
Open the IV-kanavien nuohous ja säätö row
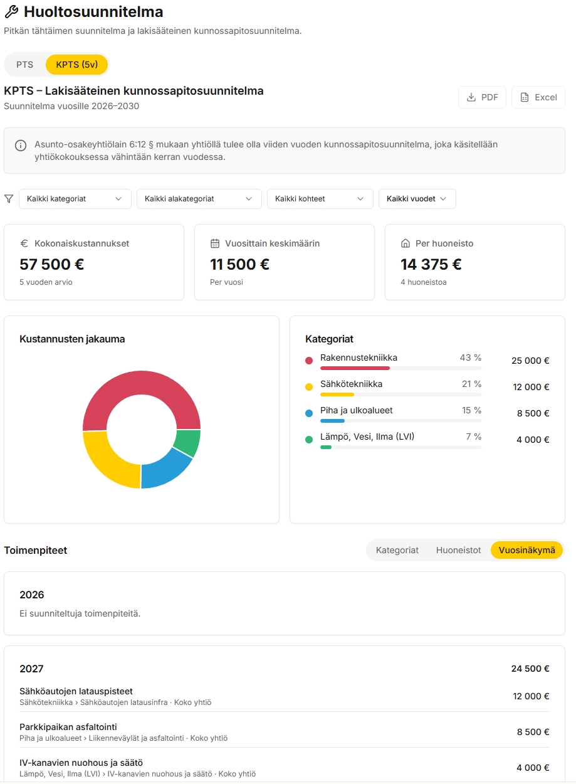(x=285, y=768)
